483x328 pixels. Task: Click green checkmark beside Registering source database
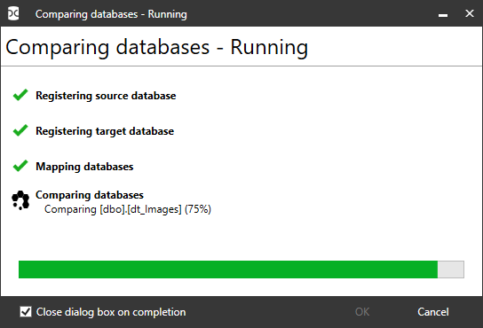(x=20, y=95)
